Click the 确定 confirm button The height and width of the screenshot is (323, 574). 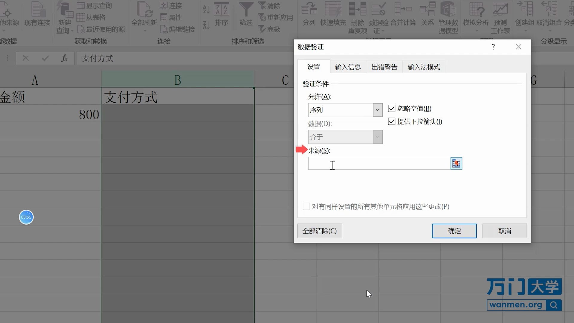click(454, 231)
